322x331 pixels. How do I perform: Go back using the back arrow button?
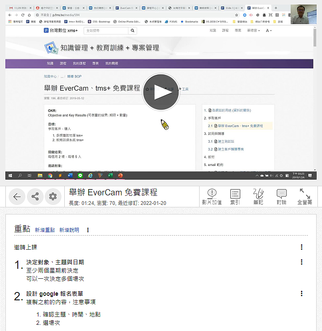click(x=17, y=197)
